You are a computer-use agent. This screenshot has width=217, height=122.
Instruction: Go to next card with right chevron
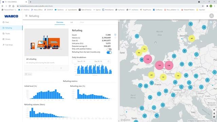tap(61, 68)
